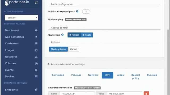
Task: Open the Labels tab
Action: point(120,75)
